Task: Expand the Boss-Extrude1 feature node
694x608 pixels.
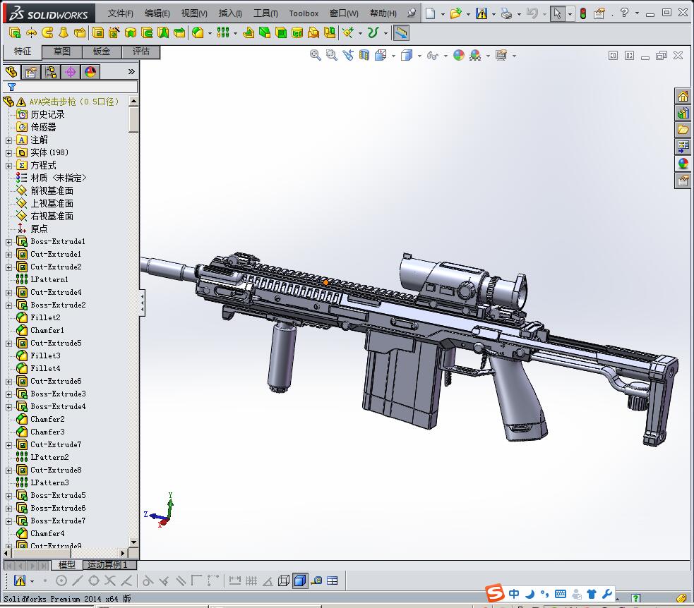Action: pyautogui.click(x=8, y=241)
